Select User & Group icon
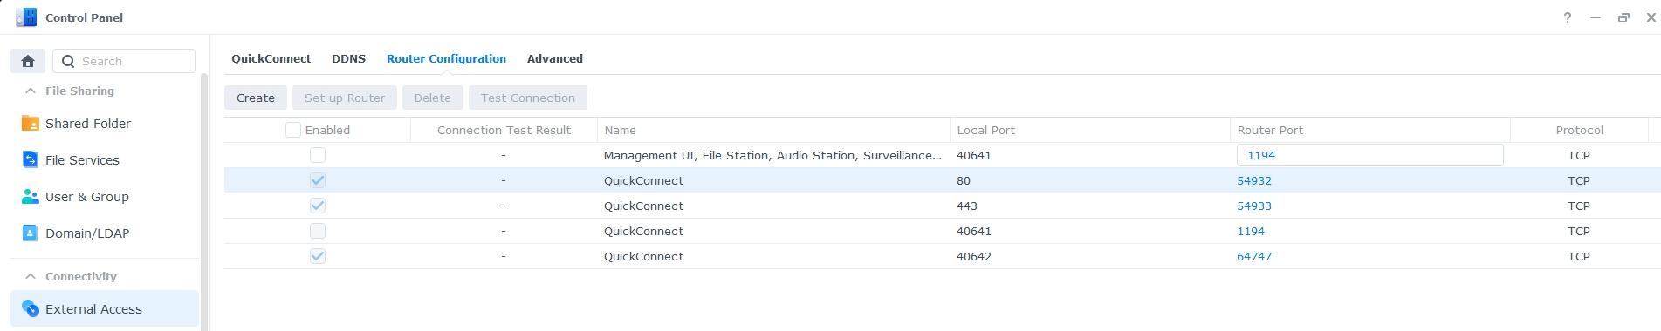The image size is (1661, 331). pos(30,196)
